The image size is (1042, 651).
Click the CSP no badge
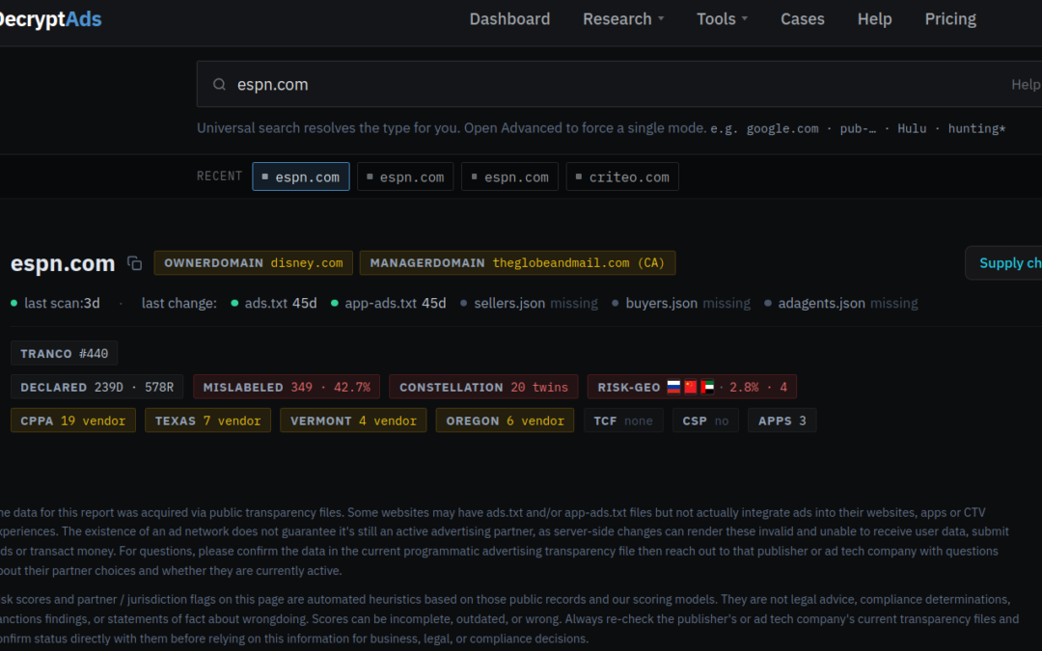click(705, 420)
